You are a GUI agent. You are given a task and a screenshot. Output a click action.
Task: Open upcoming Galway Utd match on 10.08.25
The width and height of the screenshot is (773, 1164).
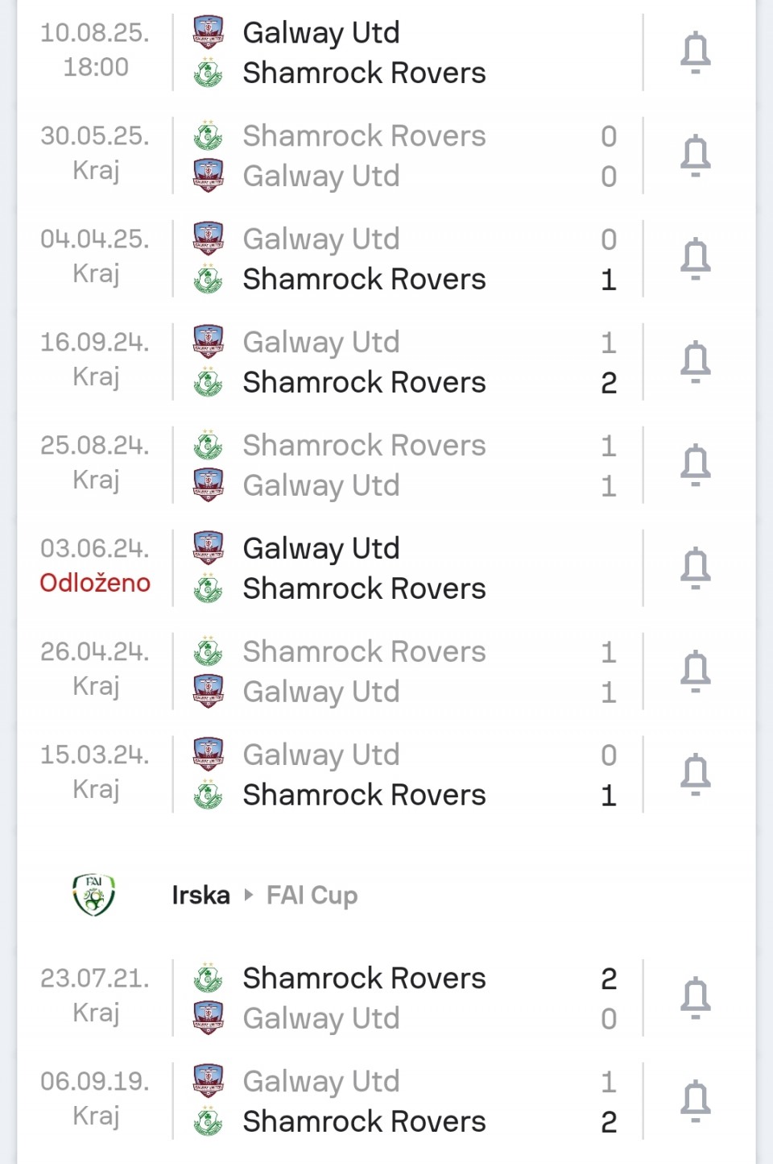pos(386,53)
